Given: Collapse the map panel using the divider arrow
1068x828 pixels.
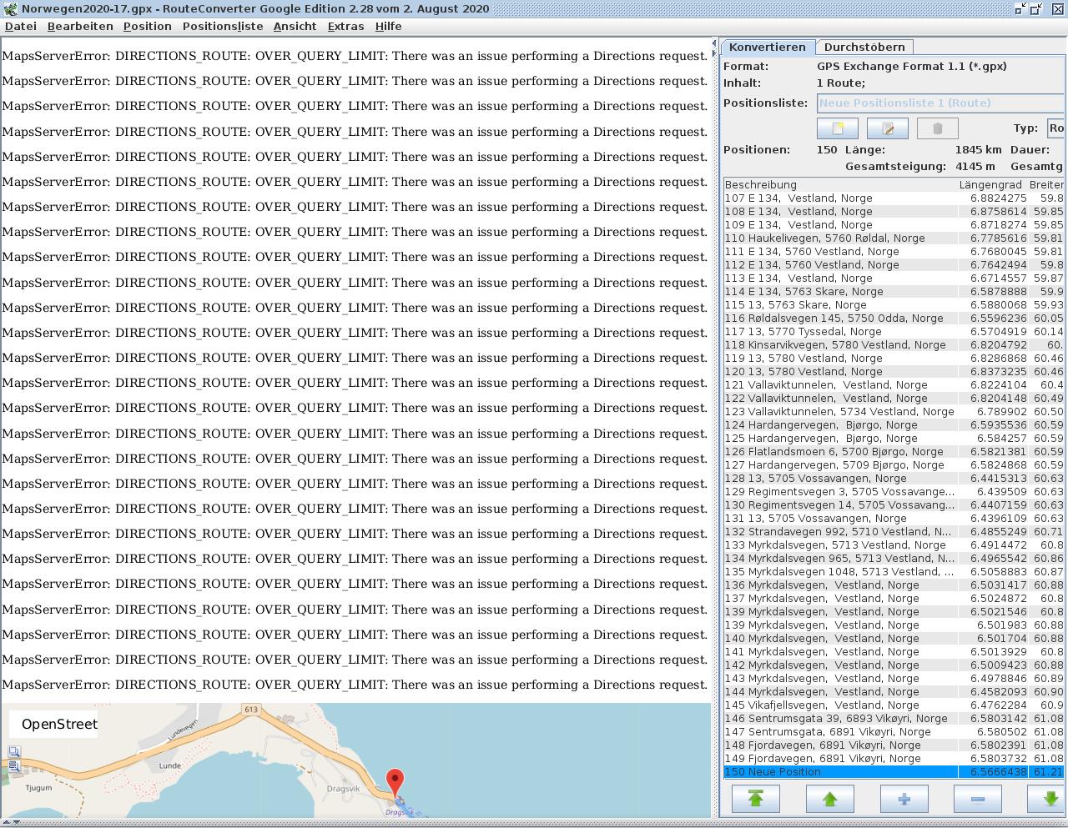Looking at the screenshot, I should pyautogui.click(x=714, y=43).
